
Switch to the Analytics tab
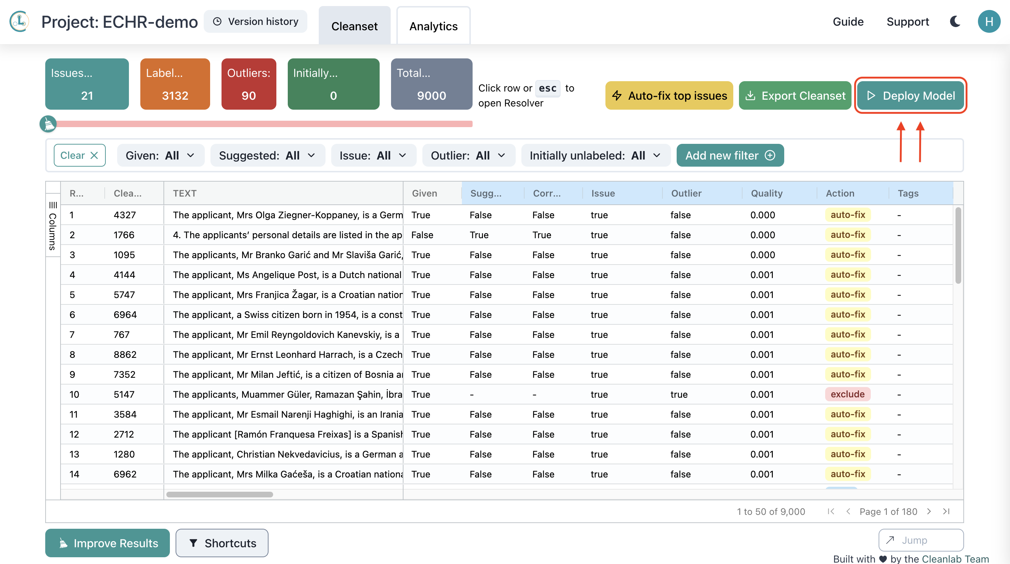[433, 26]
